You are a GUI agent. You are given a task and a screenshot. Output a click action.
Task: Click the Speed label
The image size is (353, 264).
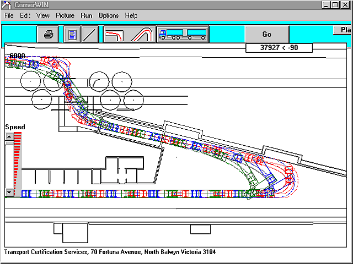(x=15, y=127)
